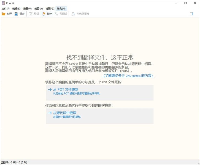200x165 pixels.
Task: Expand the 转到(G) menu
Action: point(50,9)
